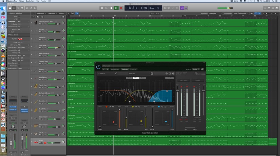The image size is (280, 156).
Task: Click the Duplicate Track icon in the track header
Action: (x=37, y=17)
